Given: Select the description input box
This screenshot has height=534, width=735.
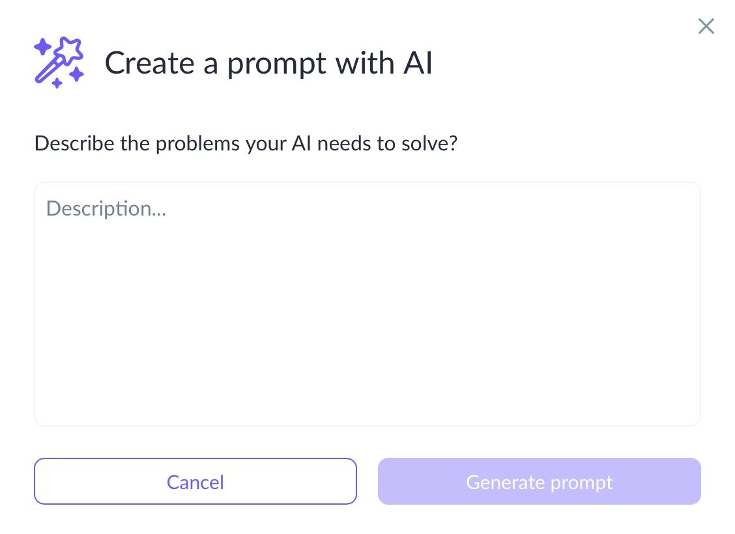Looking at the screenshot, I should click(x=367, y=303).
